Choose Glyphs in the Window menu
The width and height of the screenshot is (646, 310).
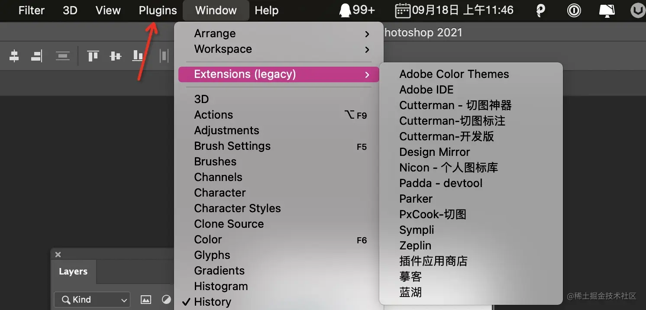279,255
